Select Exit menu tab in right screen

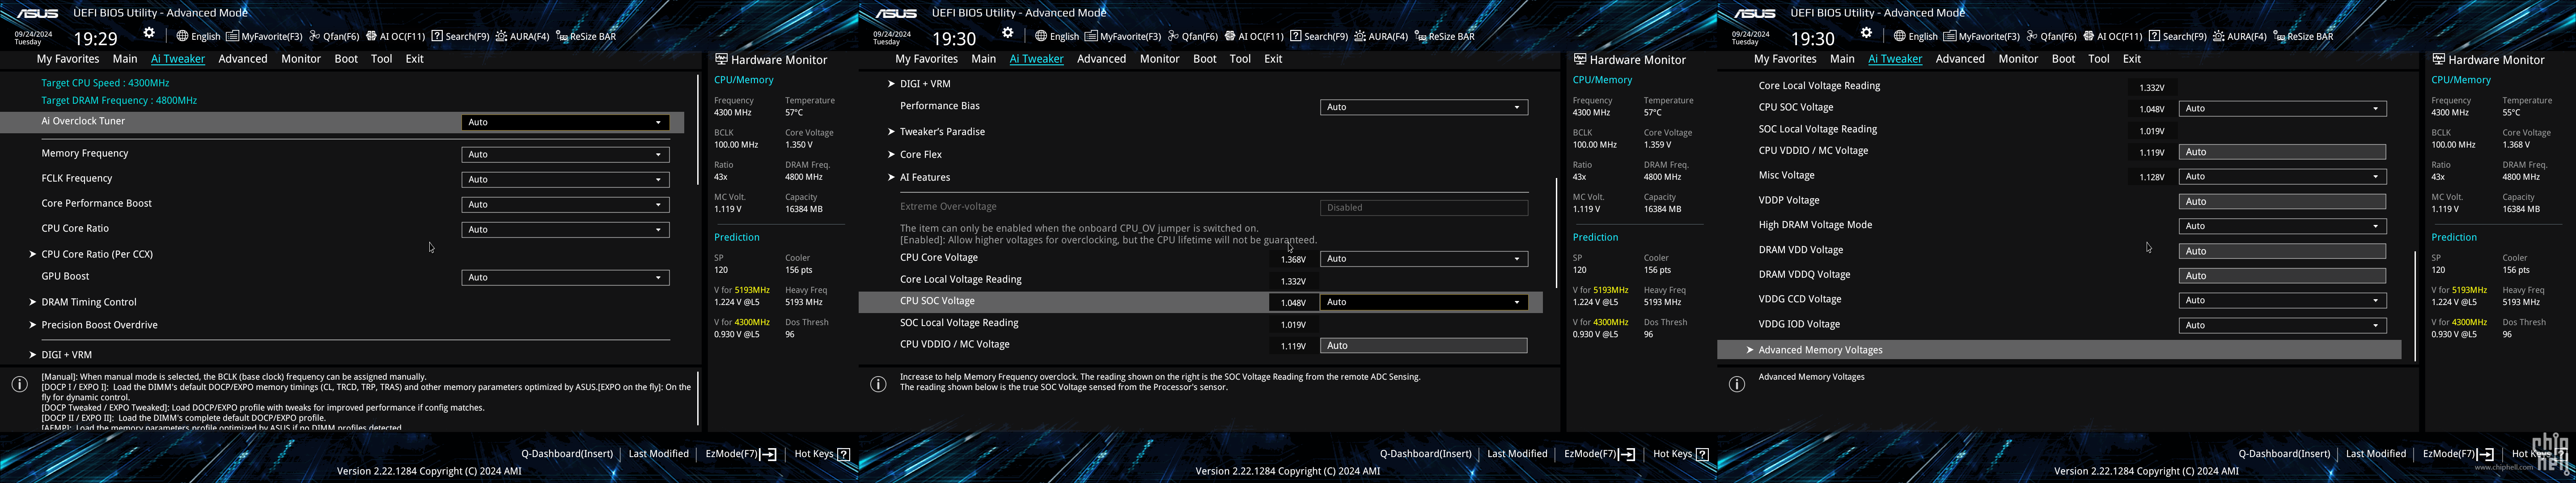click(2132, 59)
